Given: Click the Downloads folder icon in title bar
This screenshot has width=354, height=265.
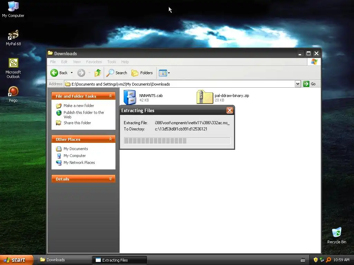Looking at the screenshot, I should click(x=50, y=53).
